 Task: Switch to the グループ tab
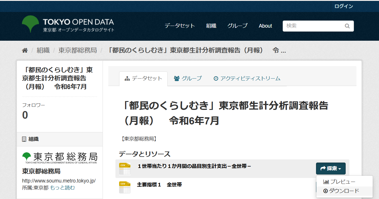pos(188,78)
